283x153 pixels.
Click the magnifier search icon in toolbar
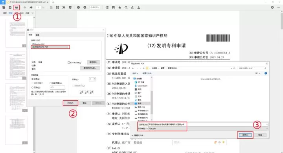pyautogui.click(x=126, y=7)
